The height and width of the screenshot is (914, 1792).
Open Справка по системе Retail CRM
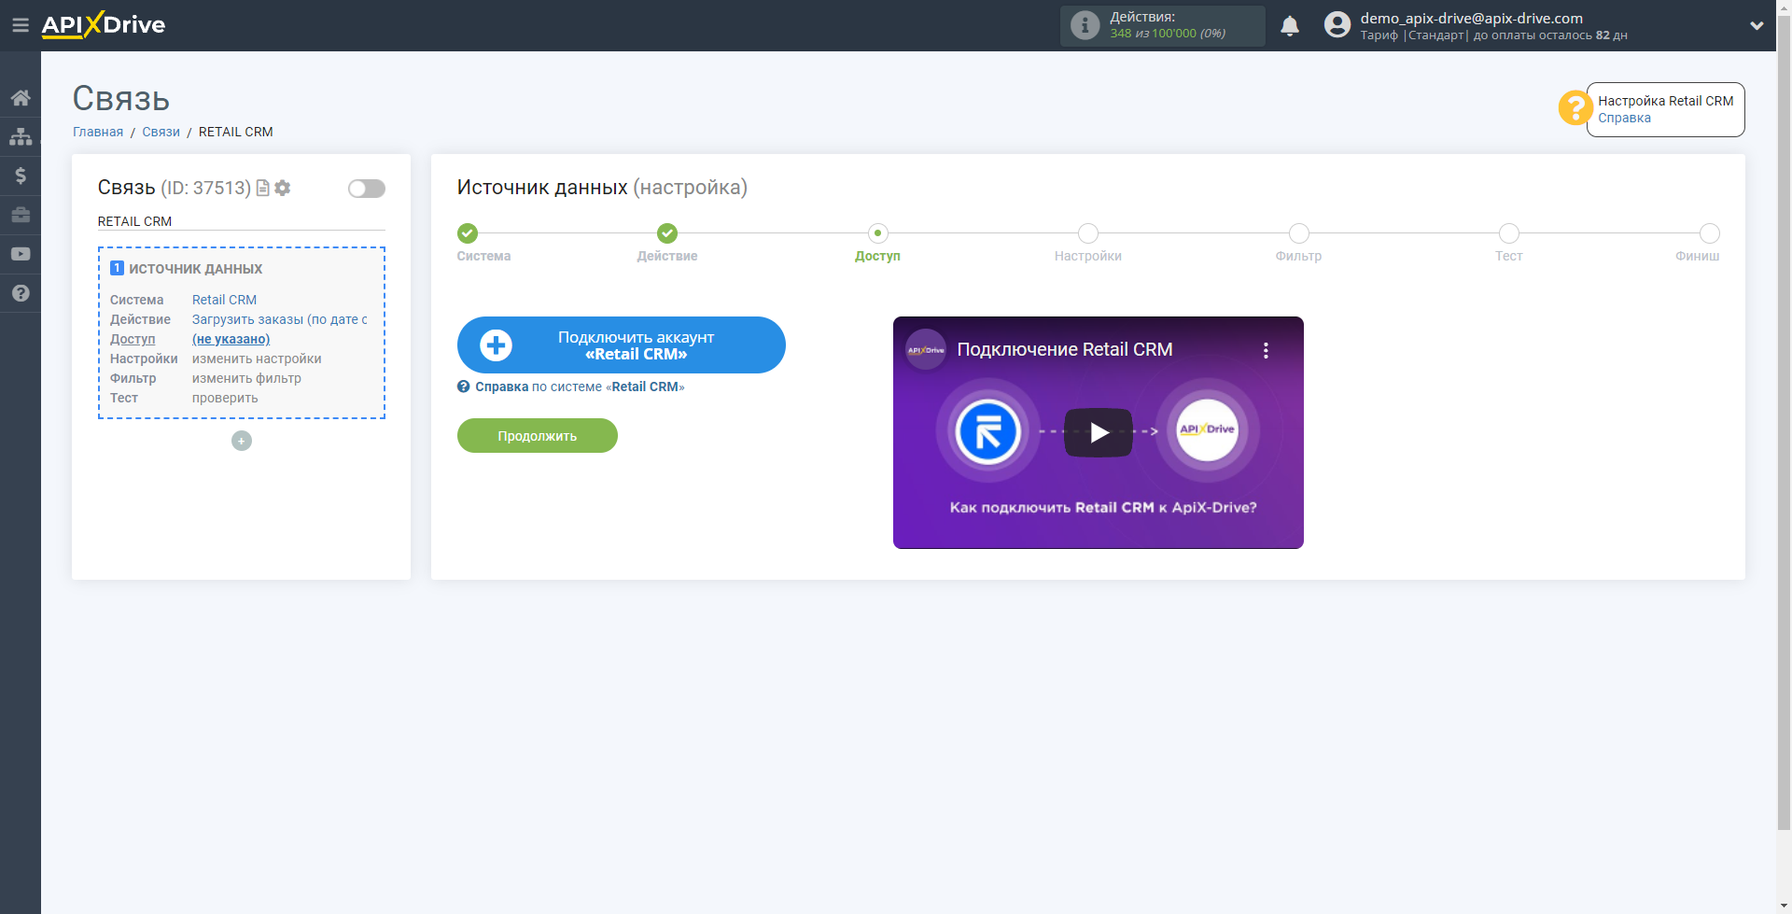point(571,387)
